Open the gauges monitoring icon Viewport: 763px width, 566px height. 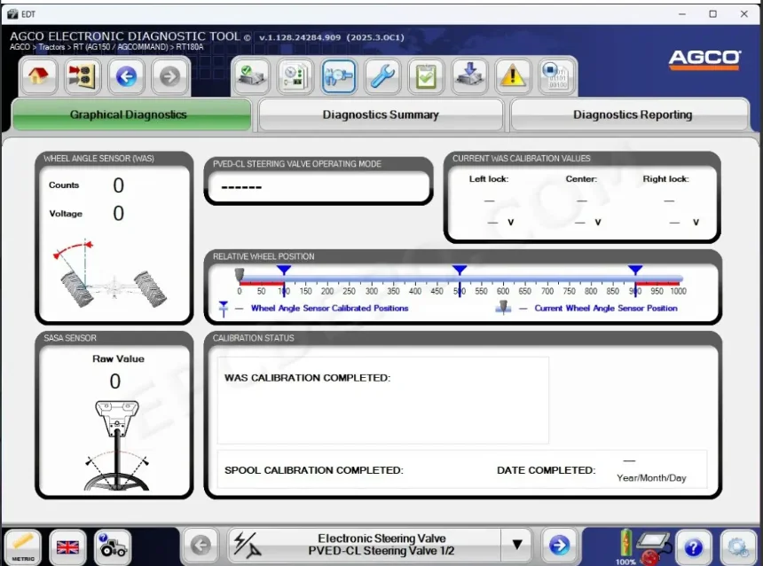tap(295, 76)
